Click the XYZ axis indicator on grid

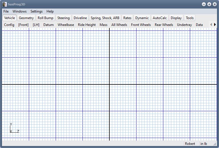click(x=14, y=128)
